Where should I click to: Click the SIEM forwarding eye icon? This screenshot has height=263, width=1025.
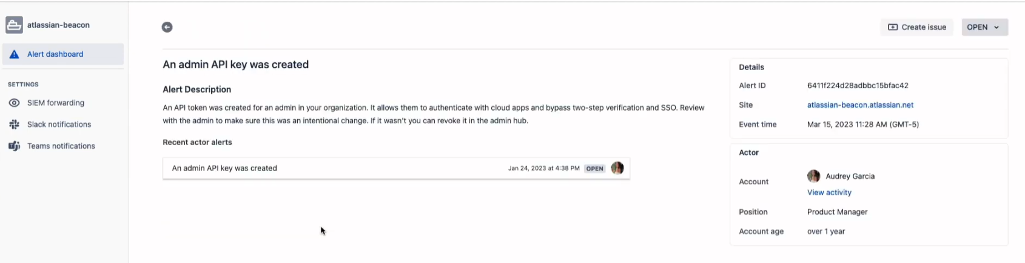(x=14, y=103)
